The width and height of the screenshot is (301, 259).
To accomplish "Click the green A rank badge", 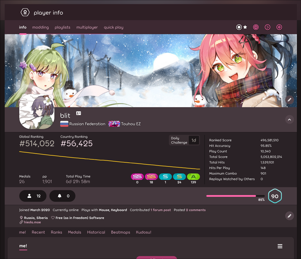I will pyautogui.click(x=193, y=177).
